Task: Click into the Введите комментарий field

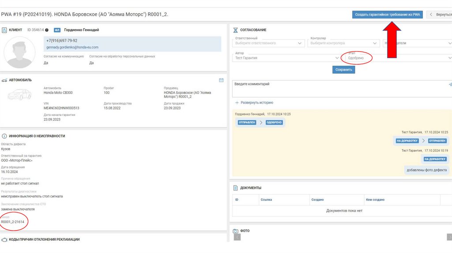Action: pos(342,89)
